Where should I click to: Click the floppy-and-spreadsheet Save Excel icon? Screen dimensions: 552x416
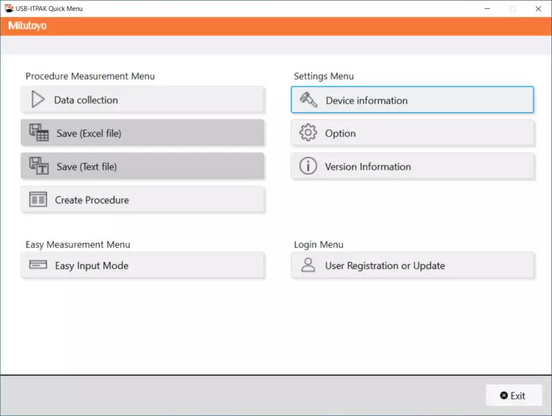click(x=39, y=132)
